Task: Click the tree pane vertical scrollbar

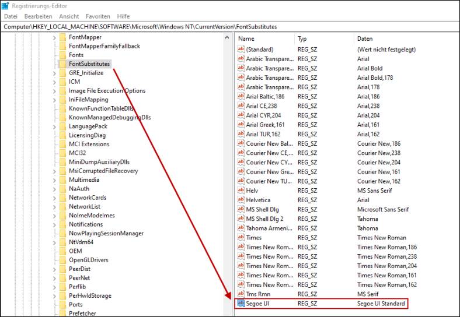Action: click(228, 175)
